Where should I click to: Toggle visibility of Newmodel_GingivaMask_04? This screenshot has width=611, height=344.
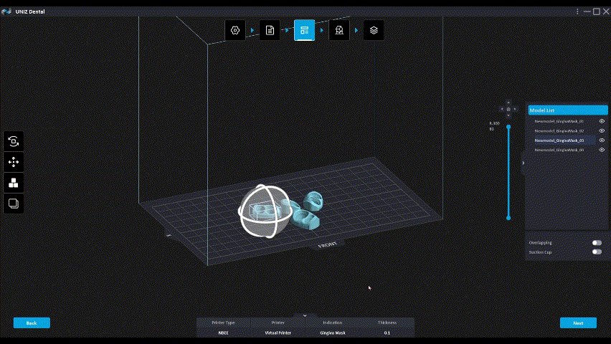[x=602, y=150]
